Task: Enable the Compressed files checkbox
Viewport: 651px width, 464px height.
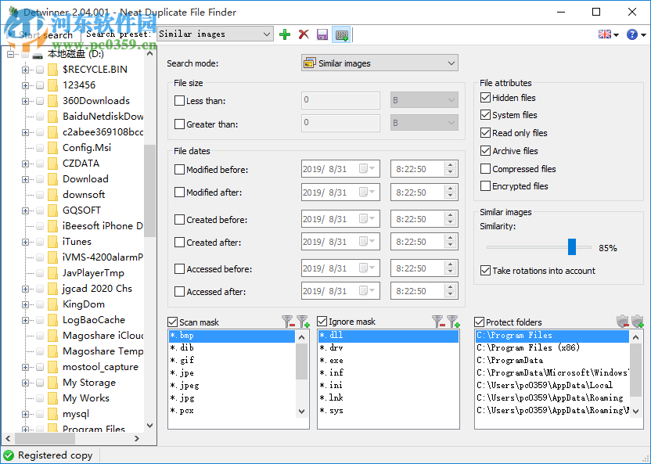Action: 486,168
